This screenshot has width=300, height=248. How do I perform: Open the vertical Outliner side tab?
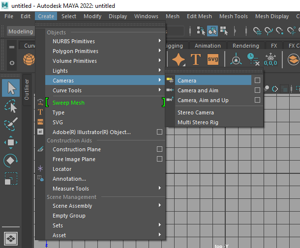tap(27, 87)
